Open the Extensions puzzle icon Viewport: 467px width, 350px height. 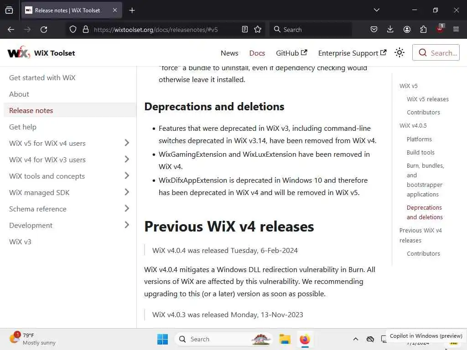pyautogui.click(x=423, y=30)
